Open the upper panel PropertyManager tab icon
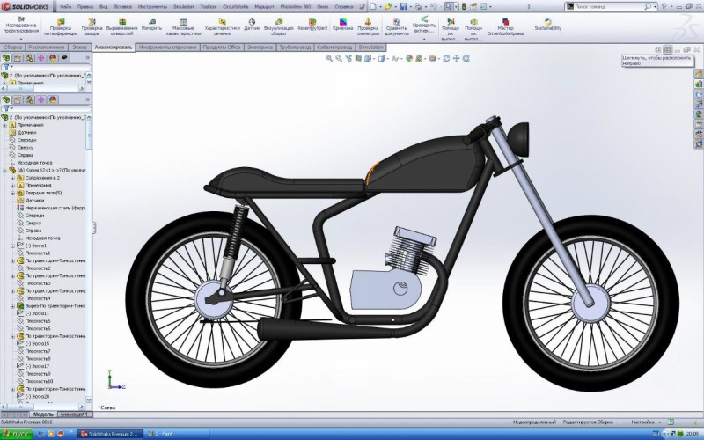704x440 pixels. click(18, 58)
